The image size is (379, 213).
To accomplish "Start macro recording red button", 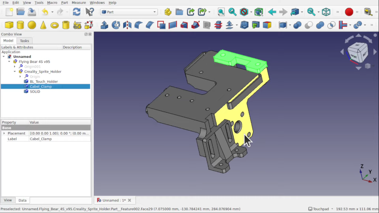I will (x=349, y=12).
